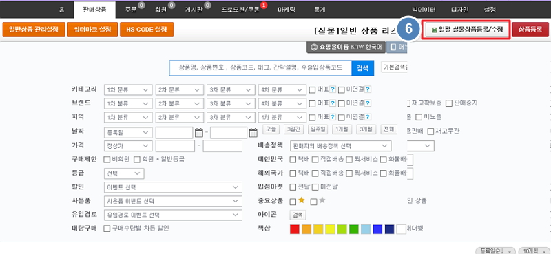
Task: Check the 재고무관 checkbox
Action: [x=430, y=131]
